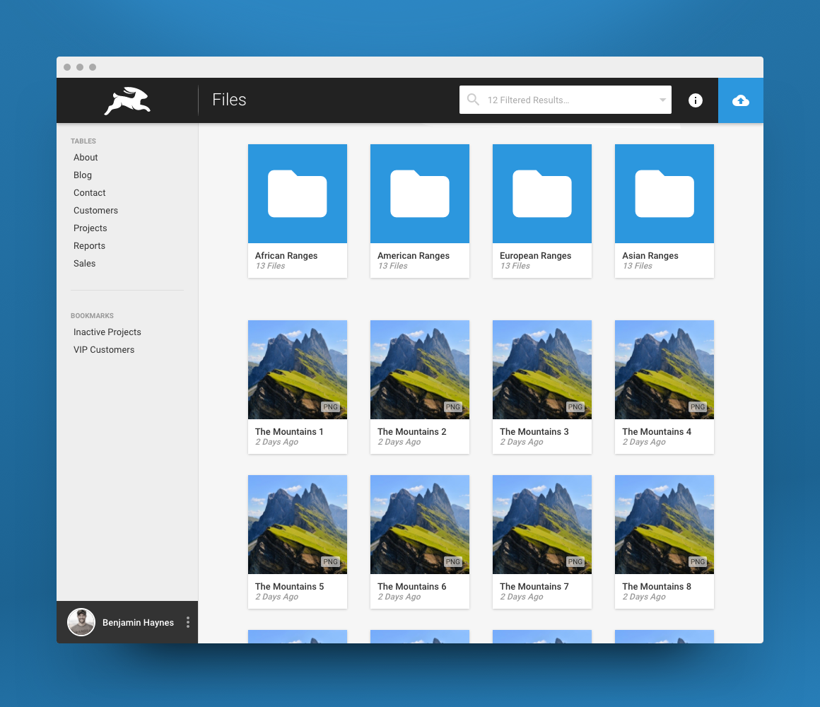Click the 'Asian Ranges' folder name
The width and height of the screenshot is (820, 707).
point(650,256)
